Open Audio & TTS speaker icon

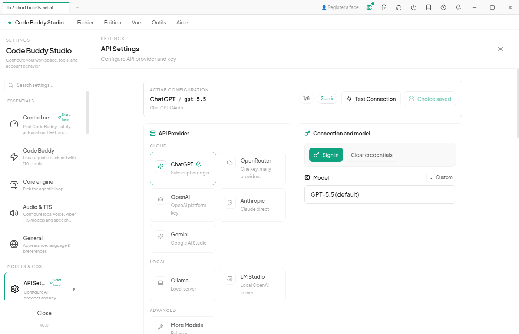pos(14,213)
